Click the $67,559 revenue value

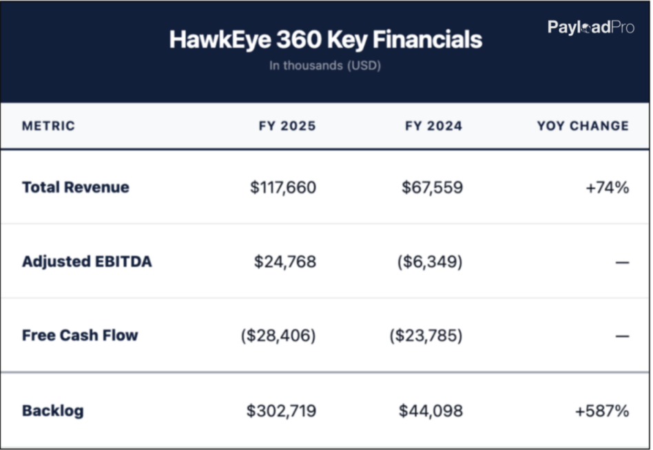(432, 187)
